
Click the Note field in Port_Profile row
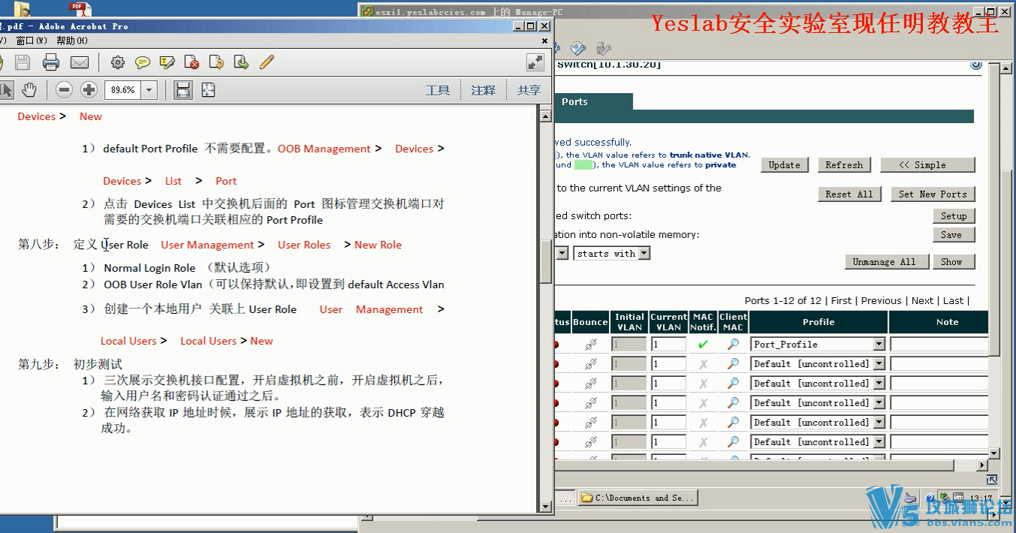pos(939,345)
